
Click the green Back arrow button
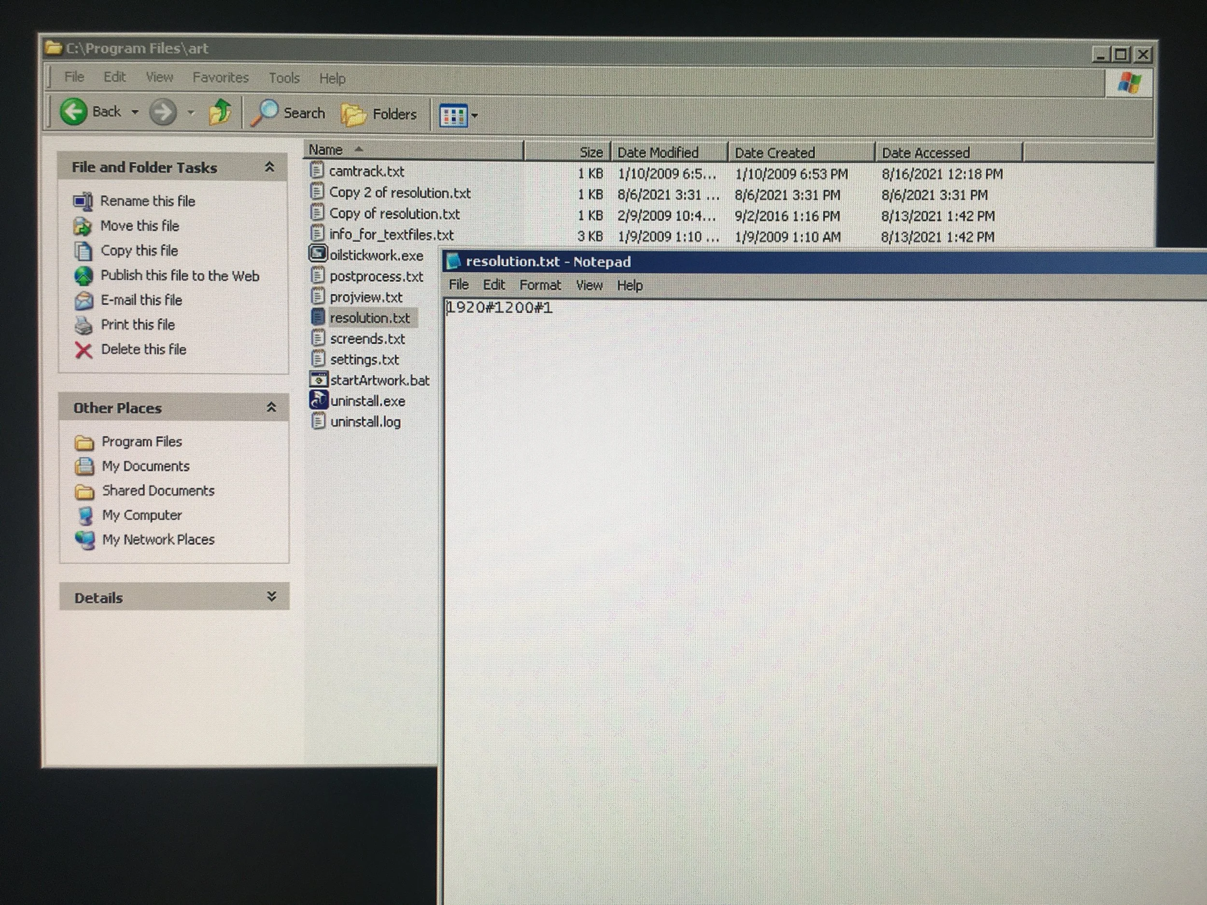pos(73,112)
